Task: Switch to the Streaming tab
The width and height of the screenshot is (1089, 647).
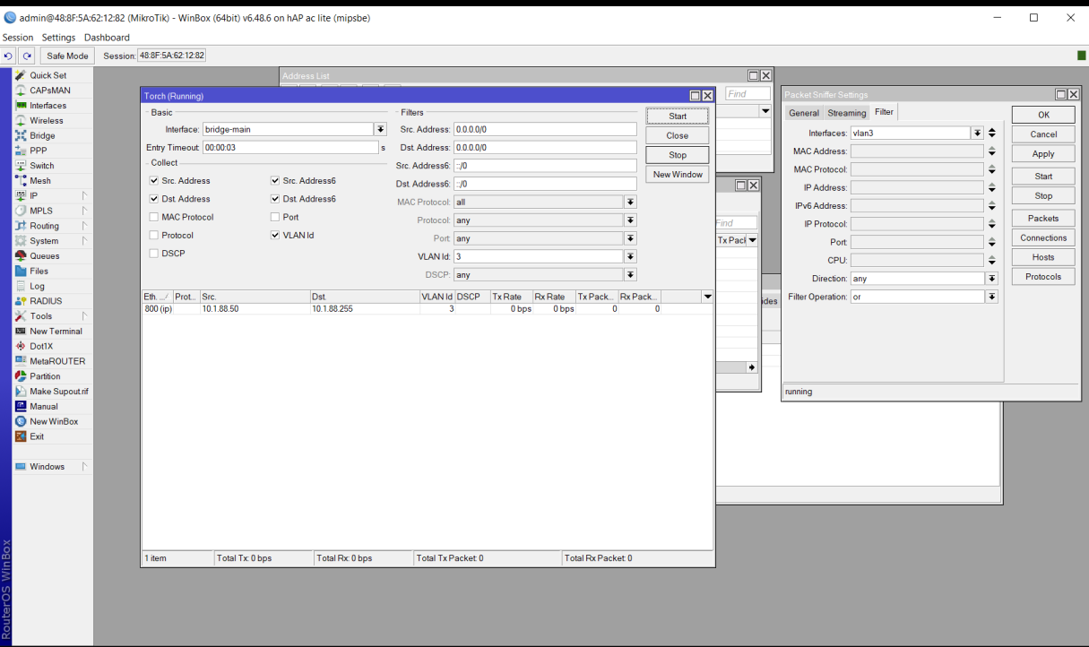Action: pyautogui.click(x=846, y=113)
